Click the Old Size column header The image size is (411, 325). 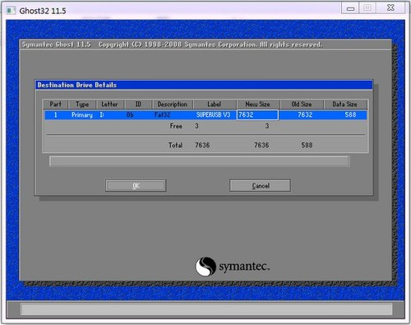pyautogui.click(x=302, y=104)
